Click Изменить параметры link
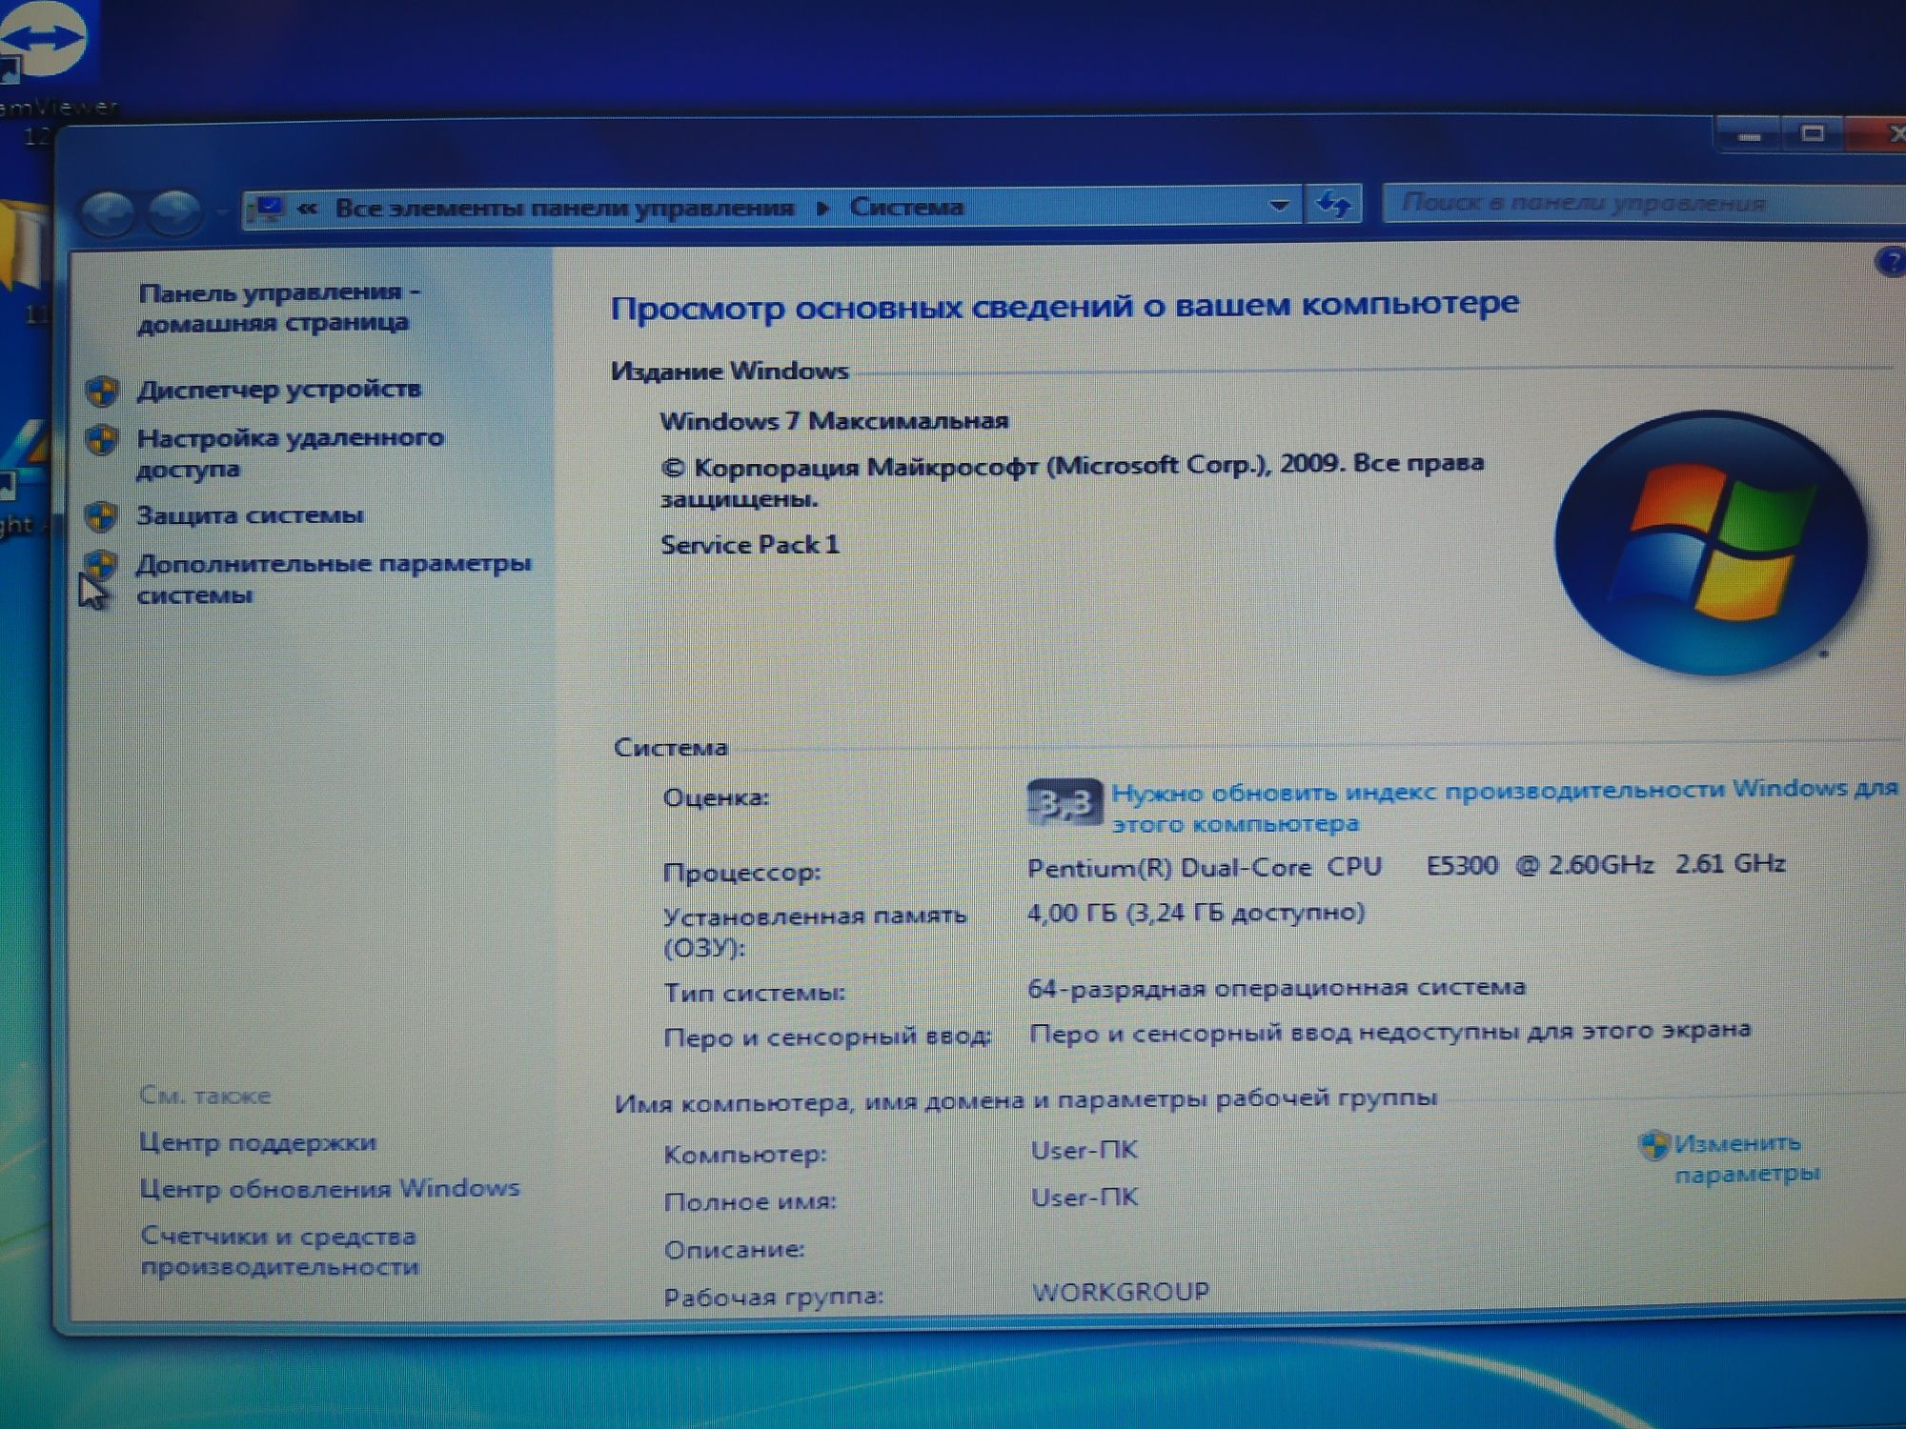 pyautogui.click(x=1746, y=1157)
